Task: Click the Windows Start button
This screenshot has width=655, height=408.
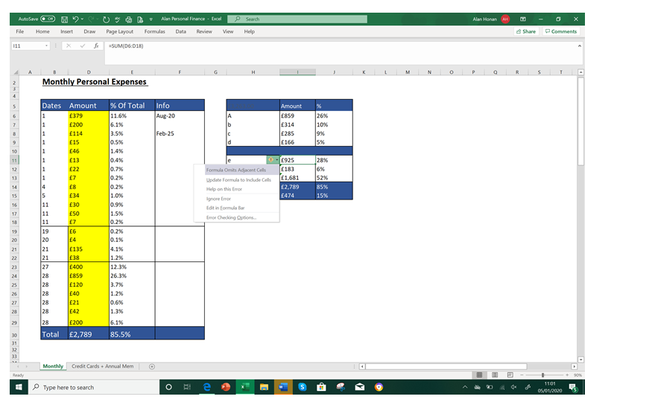Action: [19, 387]
